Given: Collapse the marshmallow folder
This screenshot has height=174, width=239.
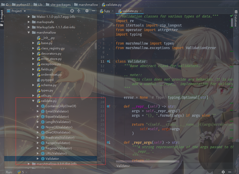Looking at the screenshot, I should pos(29,33).
